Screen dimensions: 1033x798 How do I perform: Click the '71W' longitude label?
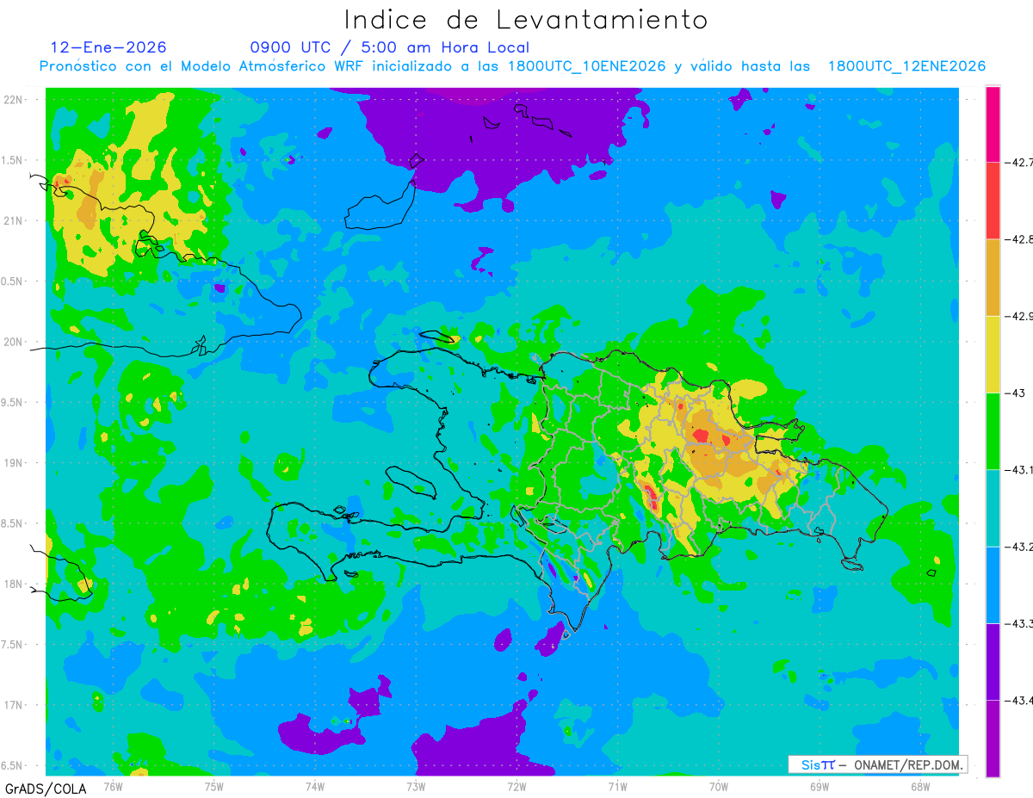coord(617,785)
